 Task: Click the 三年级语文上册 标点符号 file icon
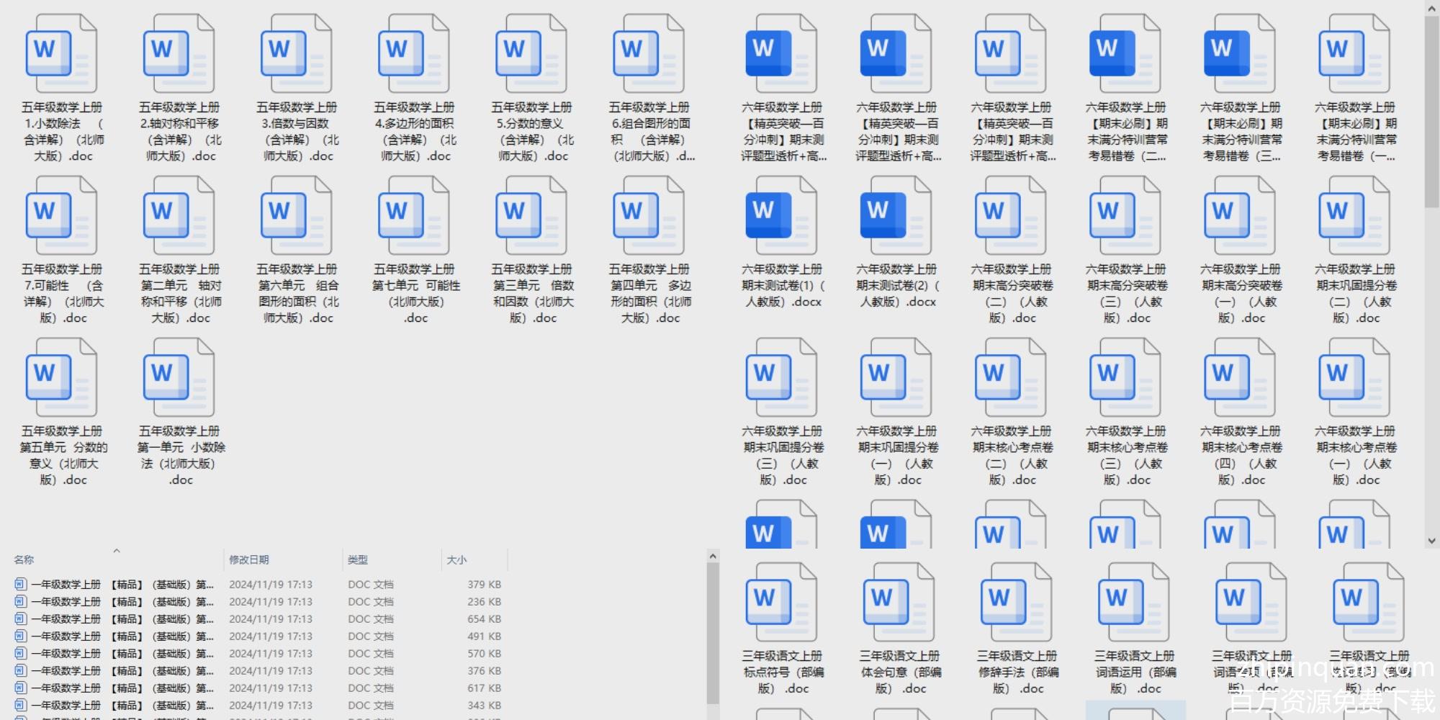coord(783,603)
